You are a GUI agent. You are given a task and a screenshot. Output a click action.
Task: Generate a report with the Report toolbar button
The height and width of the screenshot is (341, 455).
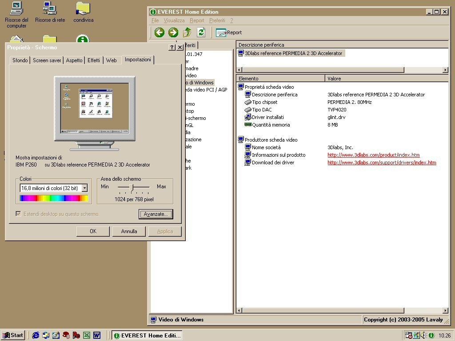point(229,32)
